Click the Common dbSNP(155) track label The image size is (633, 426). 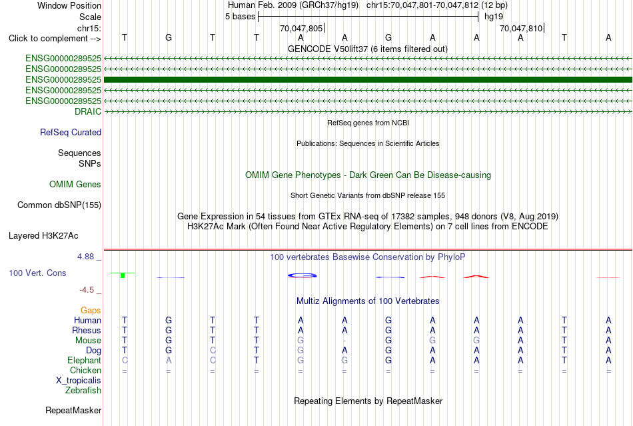[x=59, y=205]
